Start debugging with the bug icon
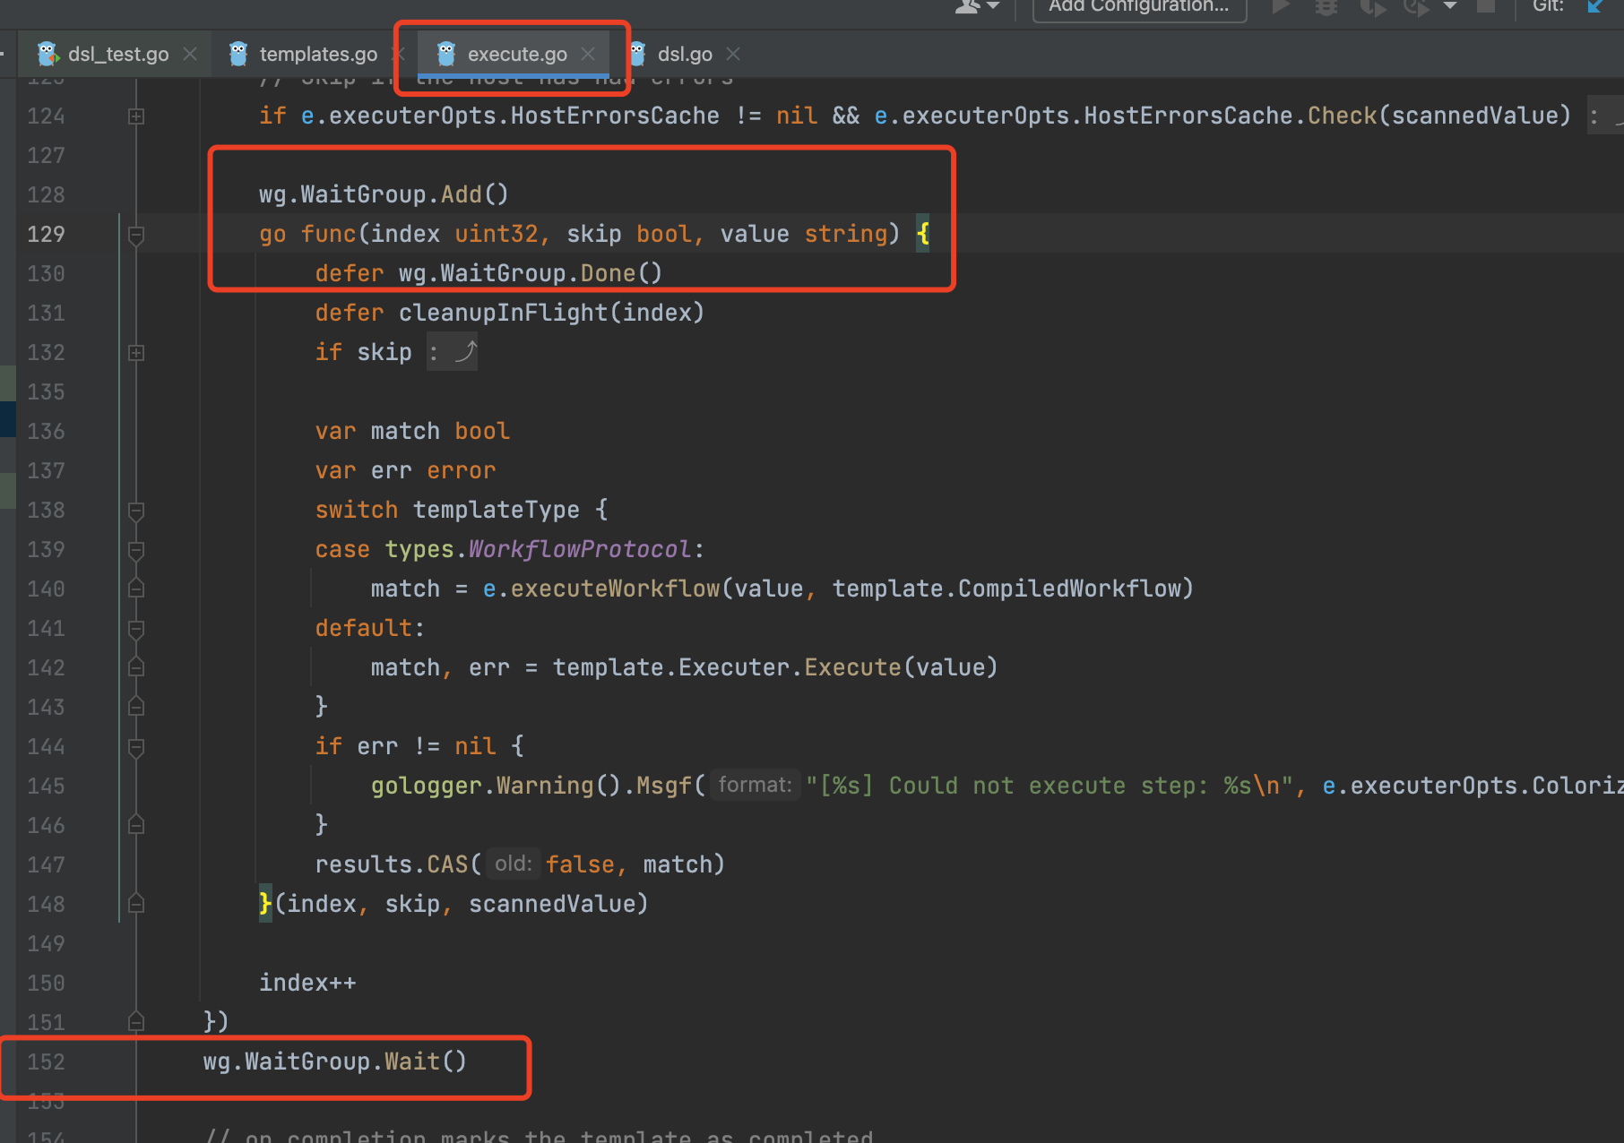The width and height of the screenshot is (1624, 1143). (x=1326, y=6)
